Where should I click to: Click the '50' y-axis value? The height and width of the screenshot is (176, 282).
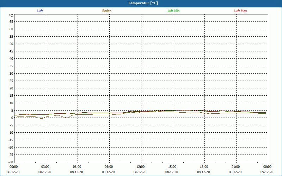(11, 44)
